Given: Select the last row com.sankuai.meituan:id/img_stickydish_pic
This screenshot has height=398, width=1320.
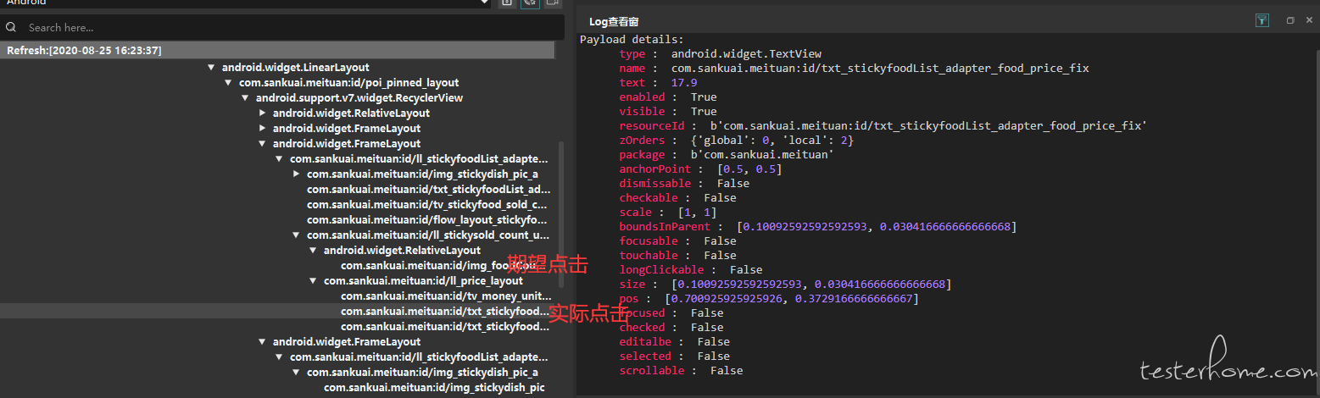Looking at the screenshot, I should pos(434,387).
